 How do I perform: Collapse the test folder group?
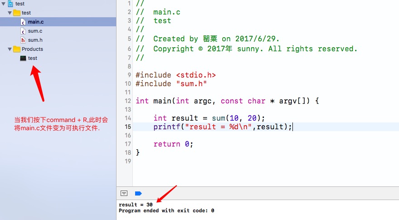pos(10,13)
